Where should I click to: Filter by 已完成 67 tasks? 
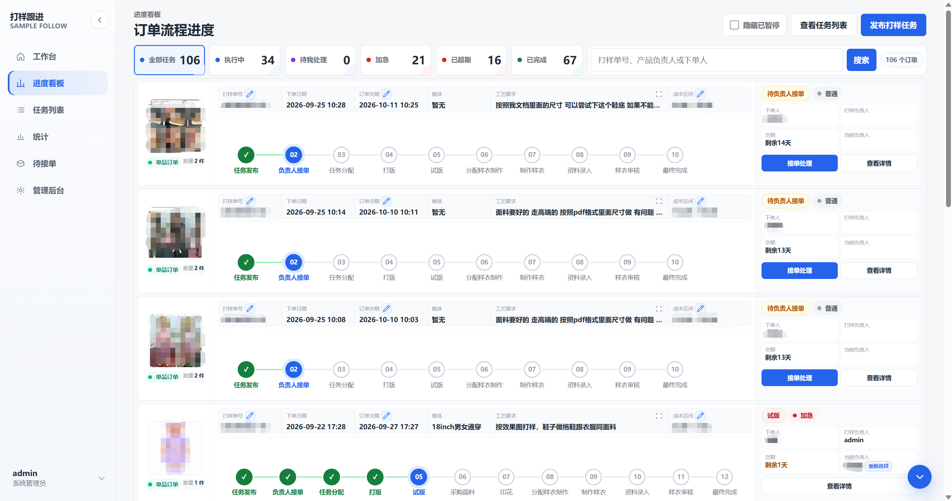point(547,60)
